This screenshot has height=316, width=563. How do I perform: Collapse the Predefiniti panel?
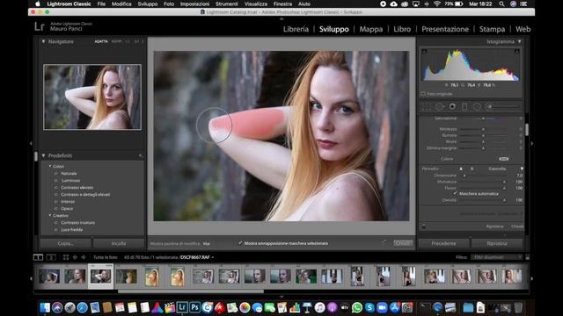[43, 155]
